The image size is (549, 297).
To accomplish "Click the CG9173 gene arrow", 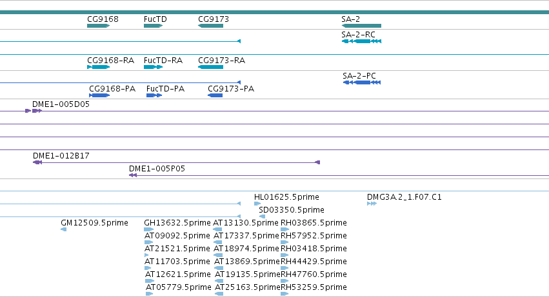I will tap(210, 26).
